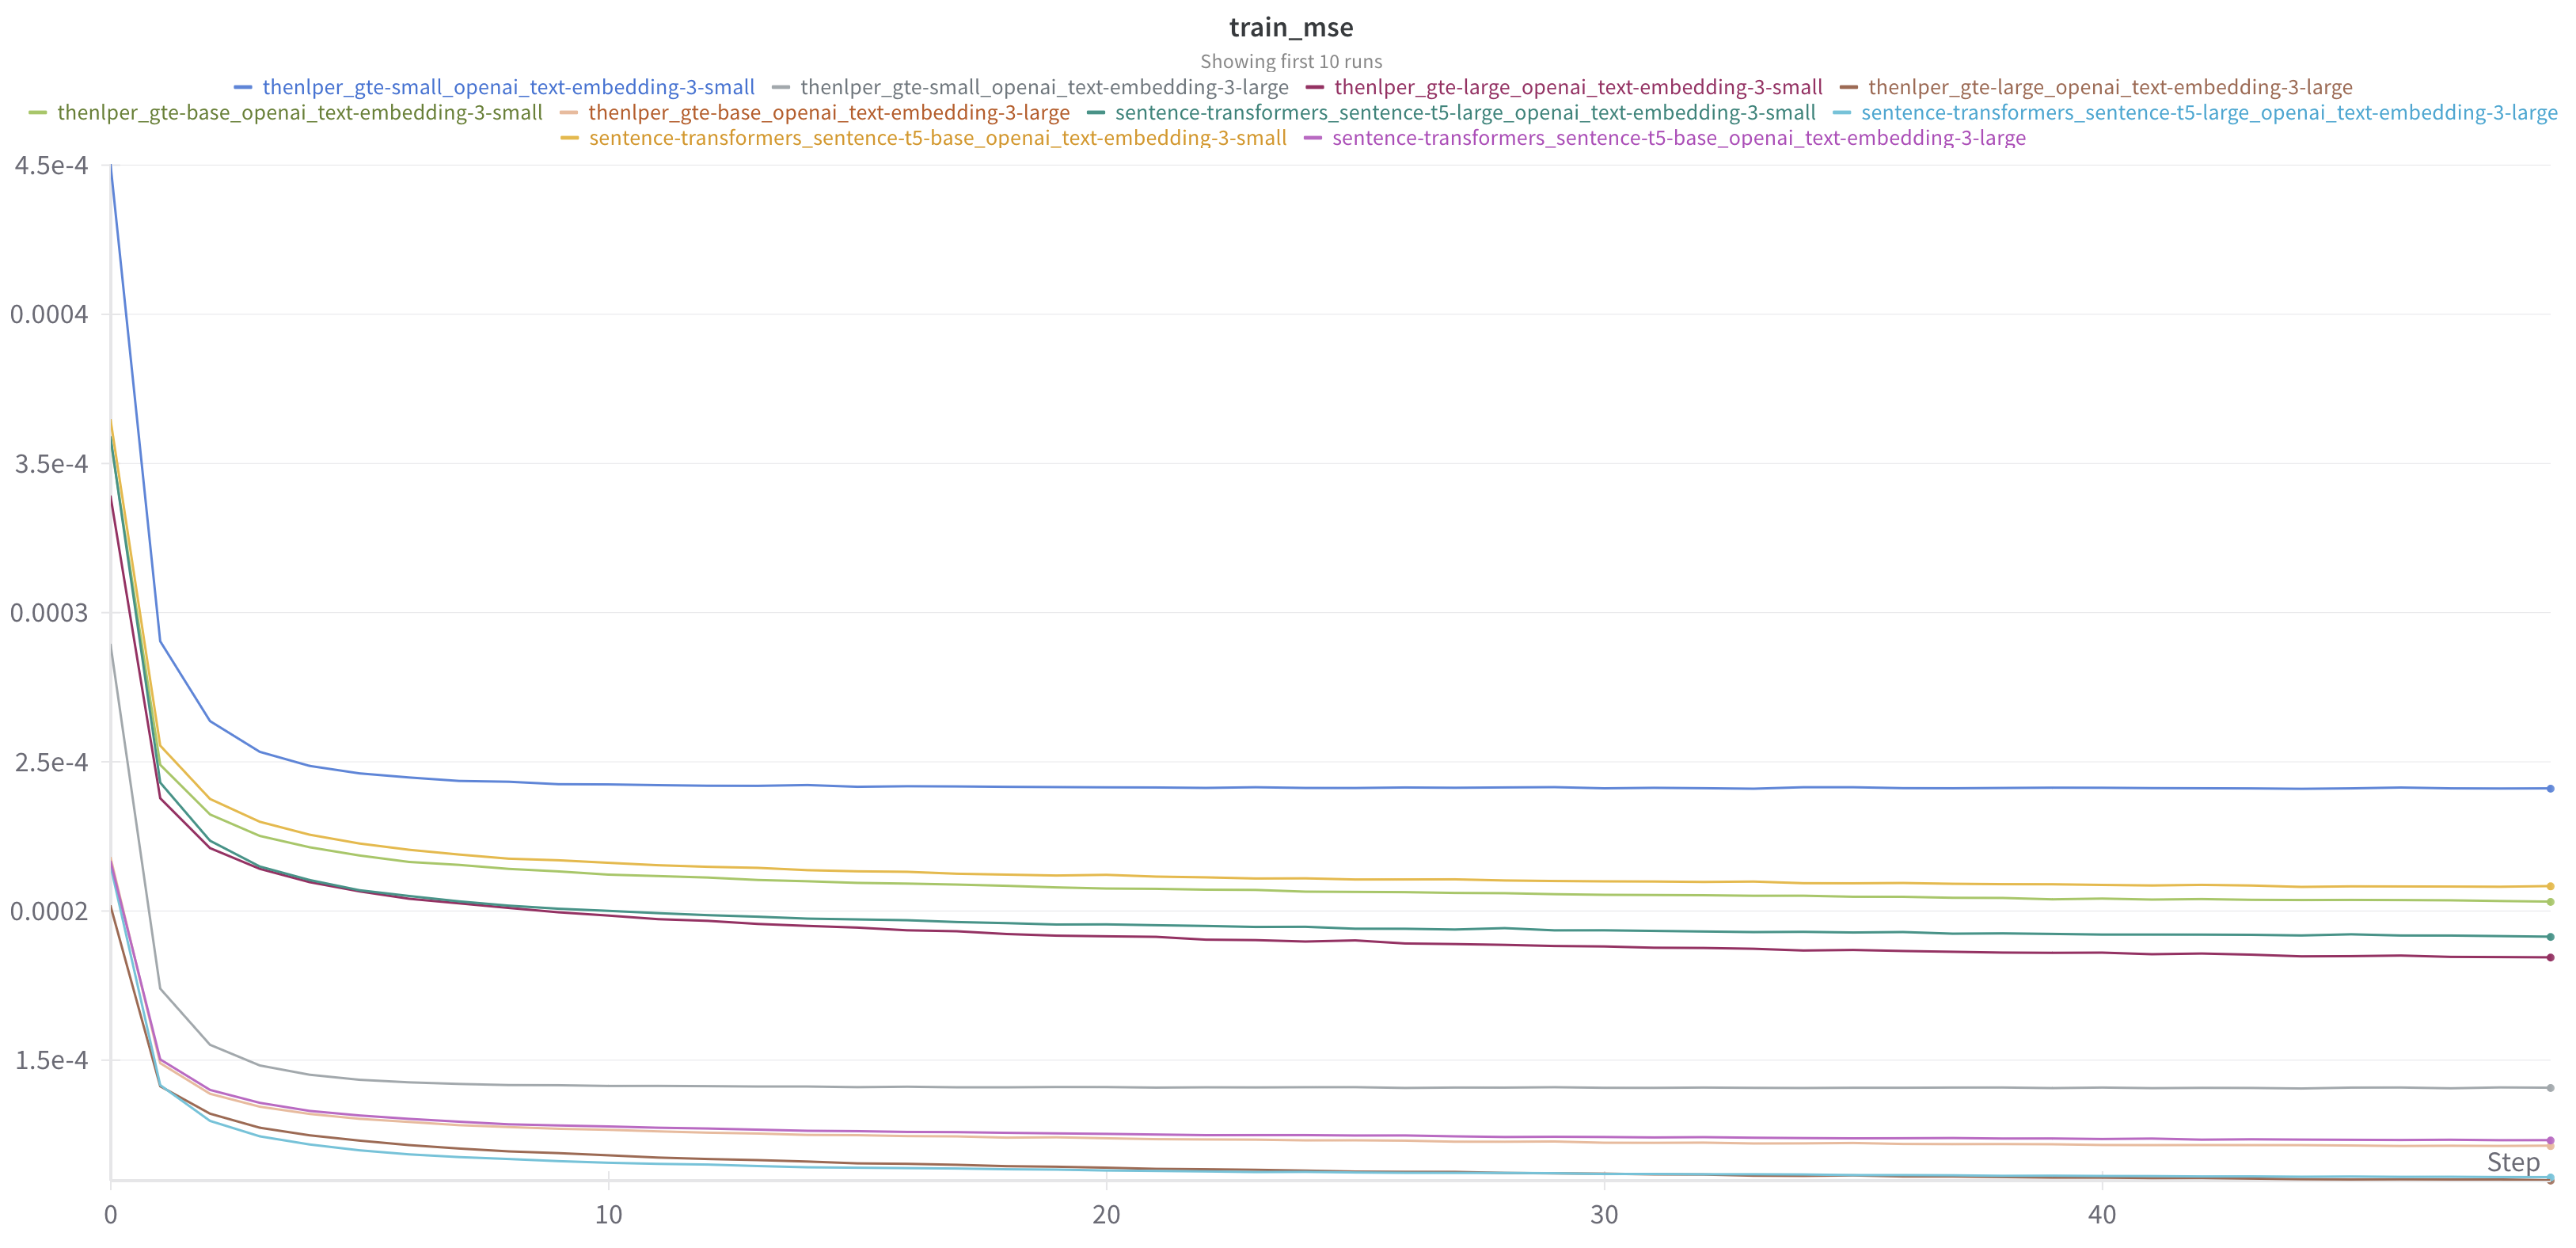Select legend entry thenlper_gte-large_openai_text-embedding-3-small
2576x1248 pixels.
click(1578, 87)
